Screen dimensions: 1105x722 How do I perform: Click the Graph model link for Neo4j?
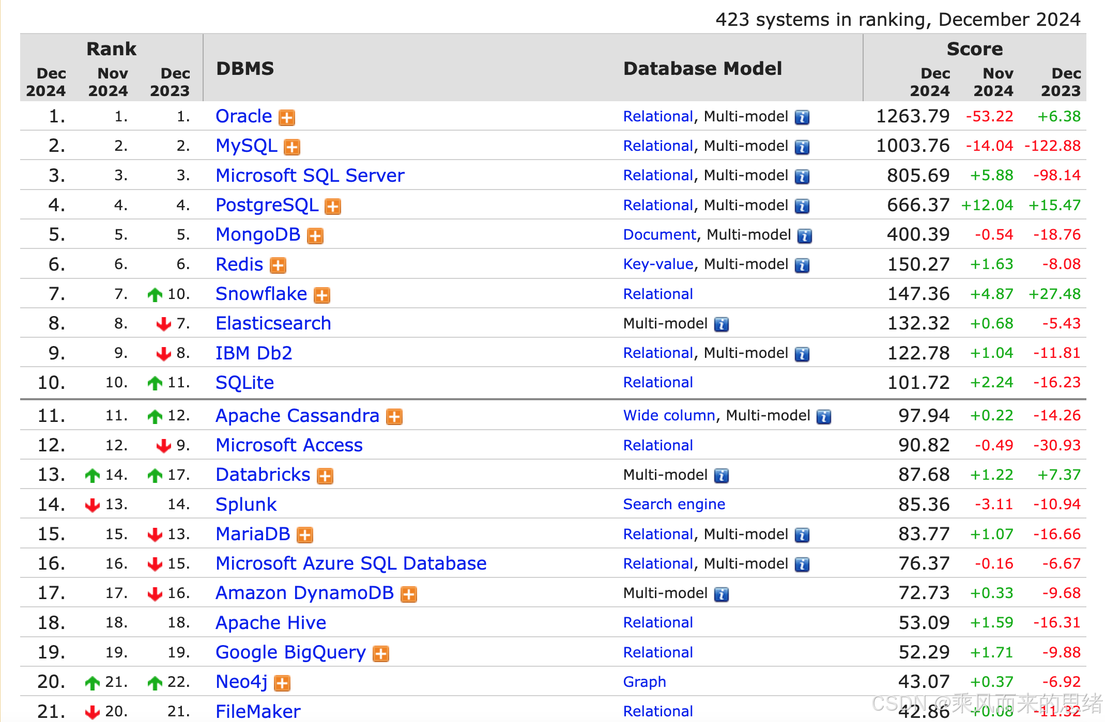click(644, 682)
